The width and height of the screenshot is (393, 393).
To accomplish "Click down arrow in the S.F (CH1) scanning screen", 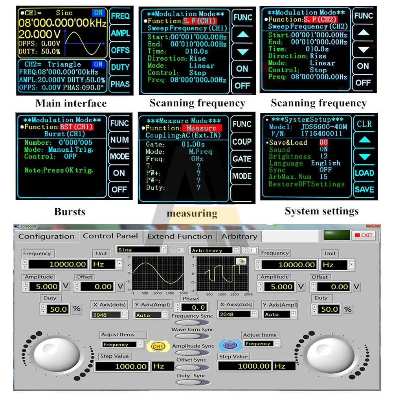I will coord(242,52).
